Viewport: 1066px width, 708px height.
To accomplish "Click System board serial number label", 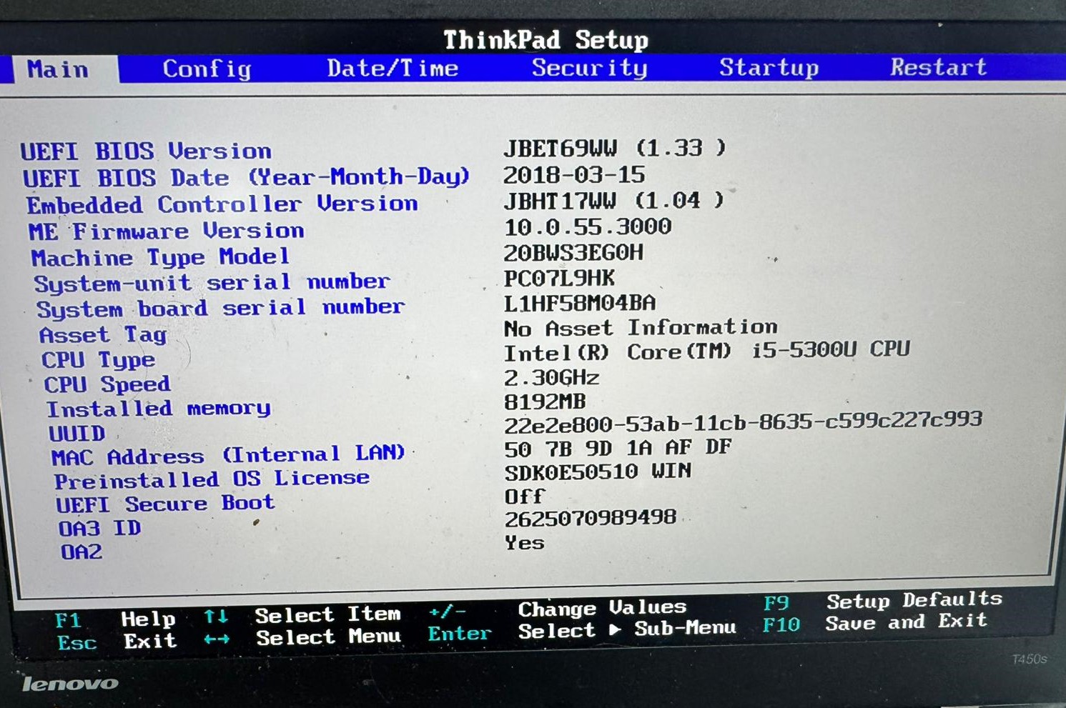I will (x=221, y=309).
